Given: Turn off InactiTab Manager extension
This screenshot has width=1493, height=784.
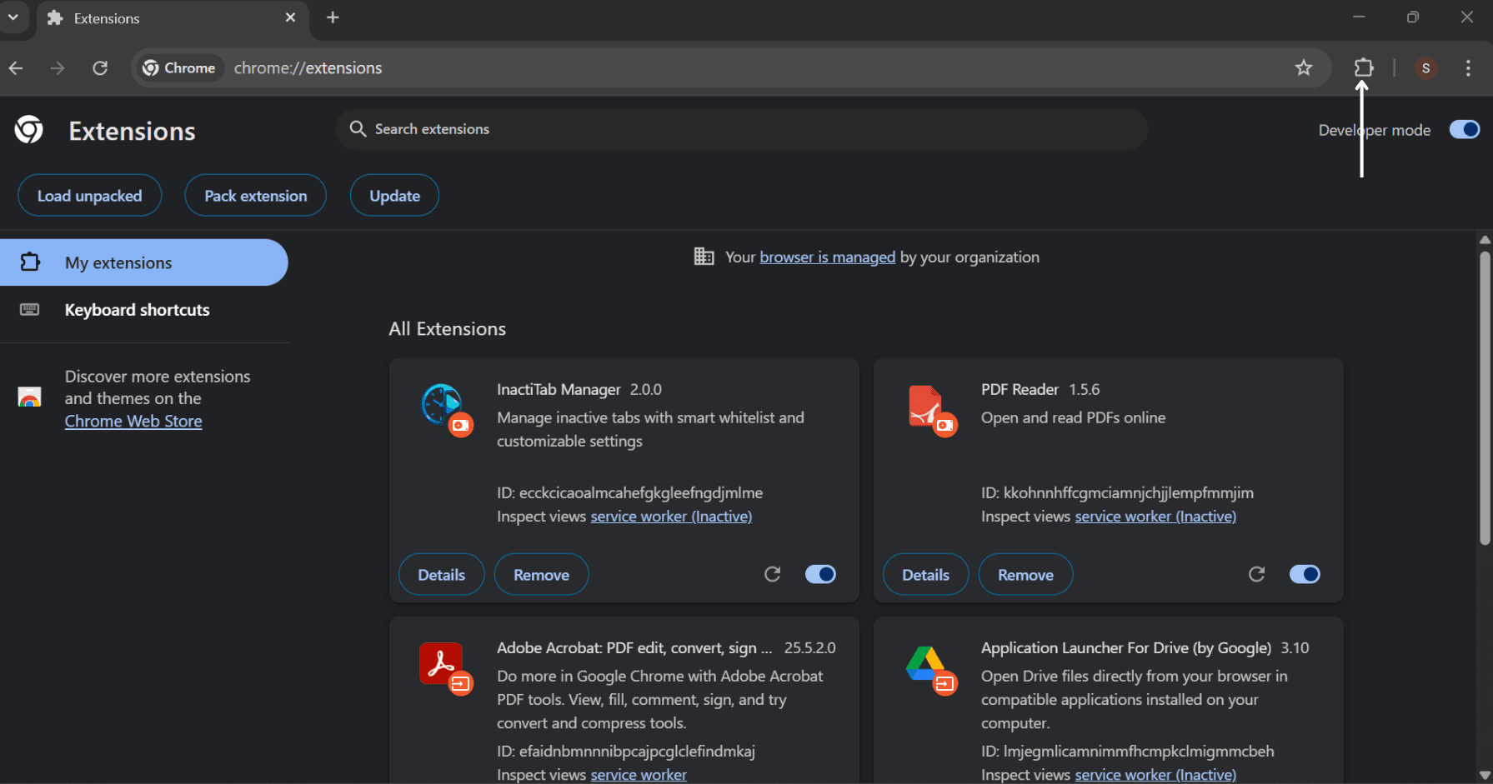Looking at the screenshot, I should [x=820, y=574].
